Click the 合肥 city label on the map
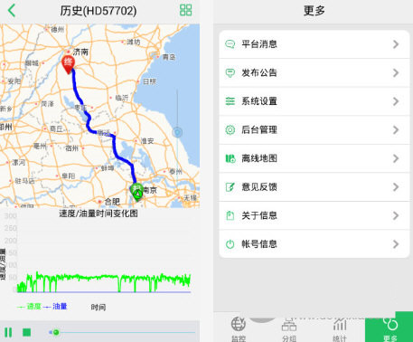The image size is (413, 342). (x=112, y=202)
